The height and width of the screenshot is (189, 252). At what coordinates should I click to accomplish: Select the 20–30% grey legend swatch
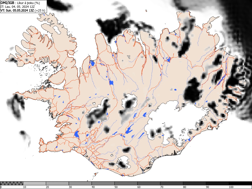coord(57,183)
